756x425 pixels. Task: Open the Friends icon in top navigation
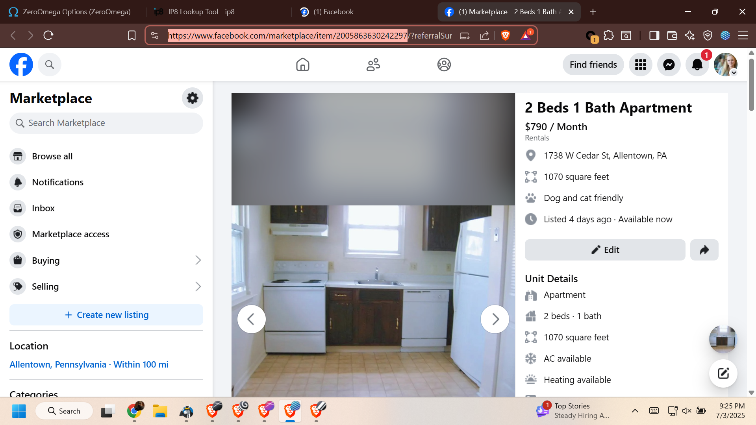[373, 65]
